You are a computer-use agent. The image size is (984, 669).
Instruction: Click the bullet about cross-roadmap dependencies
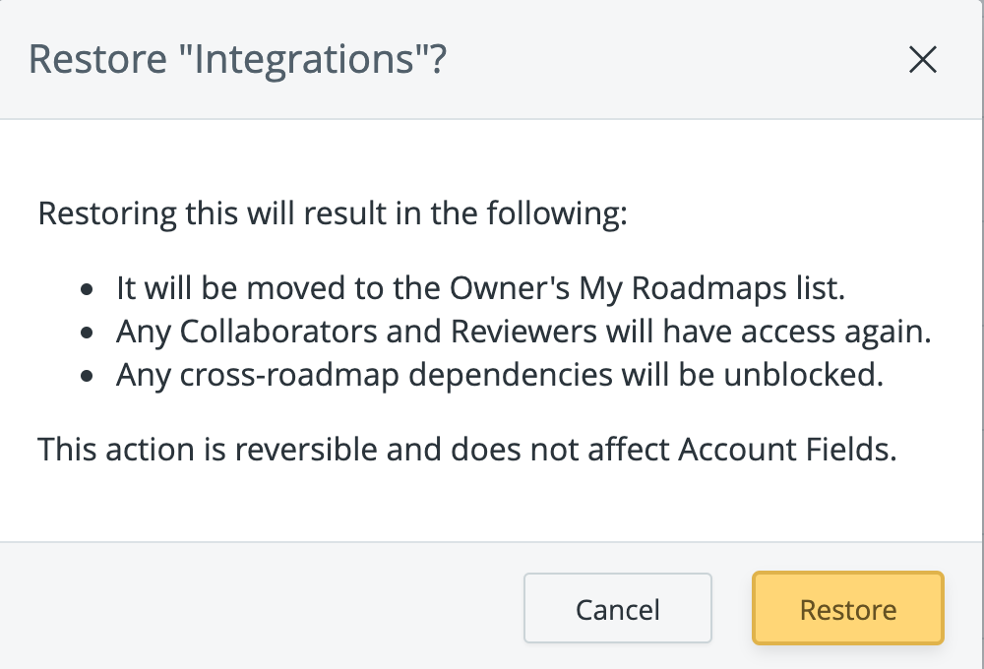[500, 375]
